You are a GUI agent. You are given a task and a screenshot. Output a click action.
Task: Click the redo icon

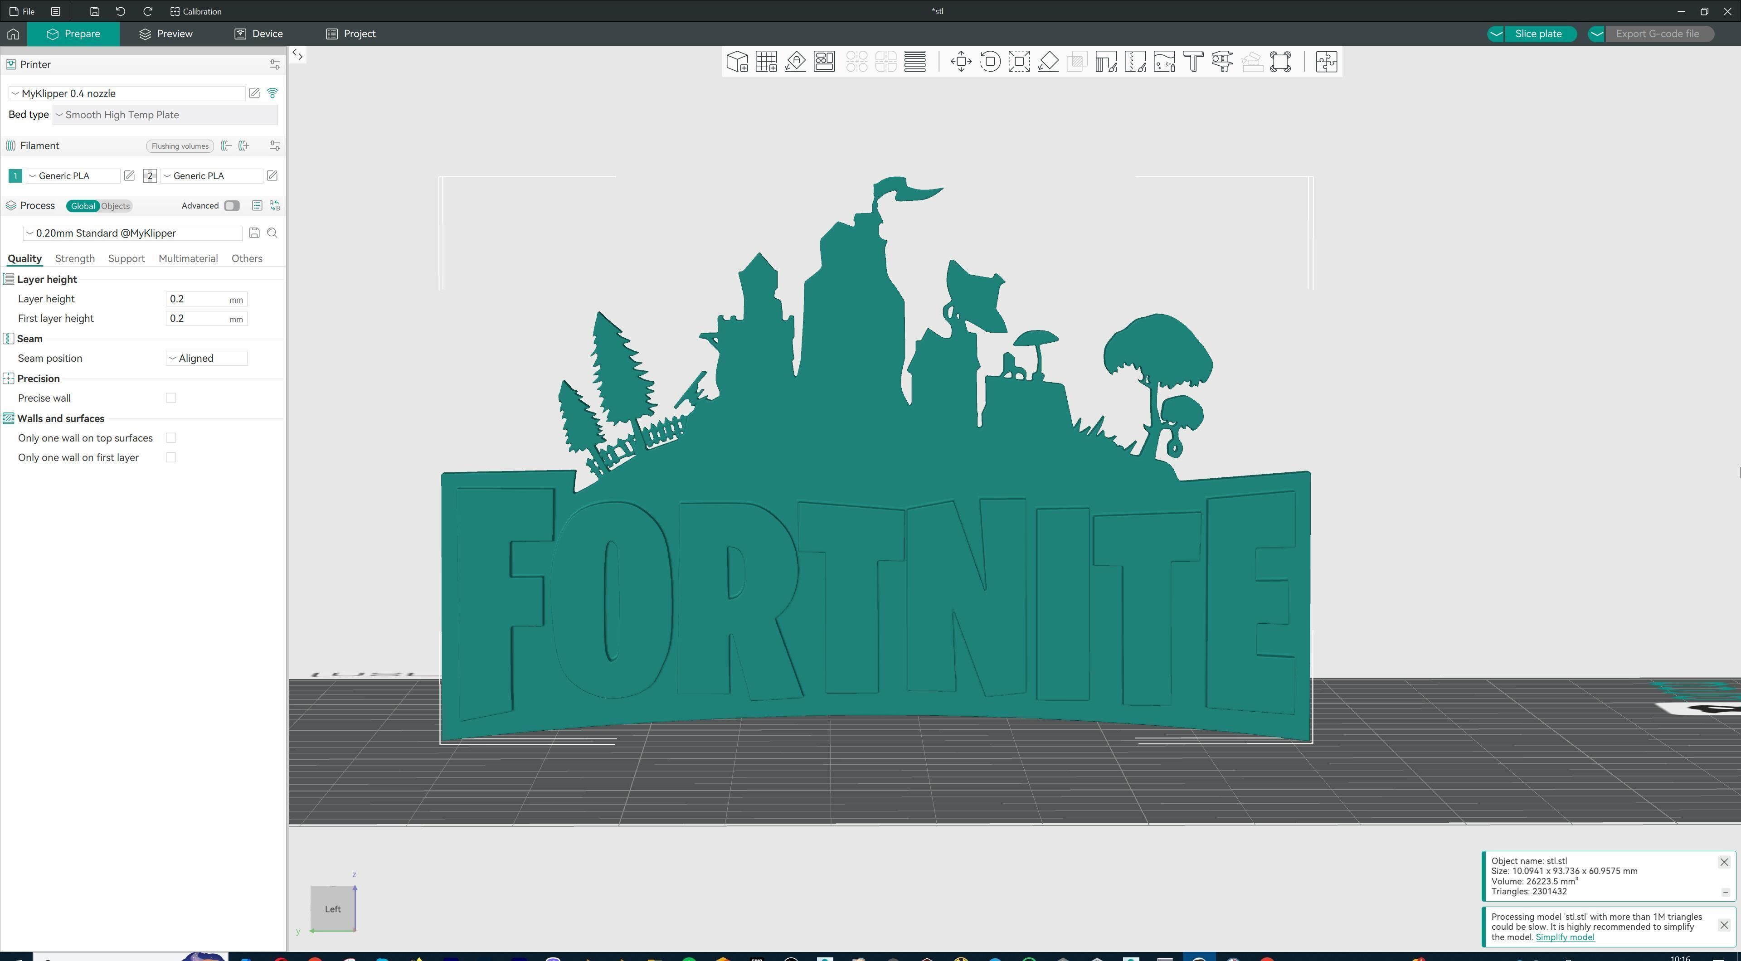coord(147,11)
